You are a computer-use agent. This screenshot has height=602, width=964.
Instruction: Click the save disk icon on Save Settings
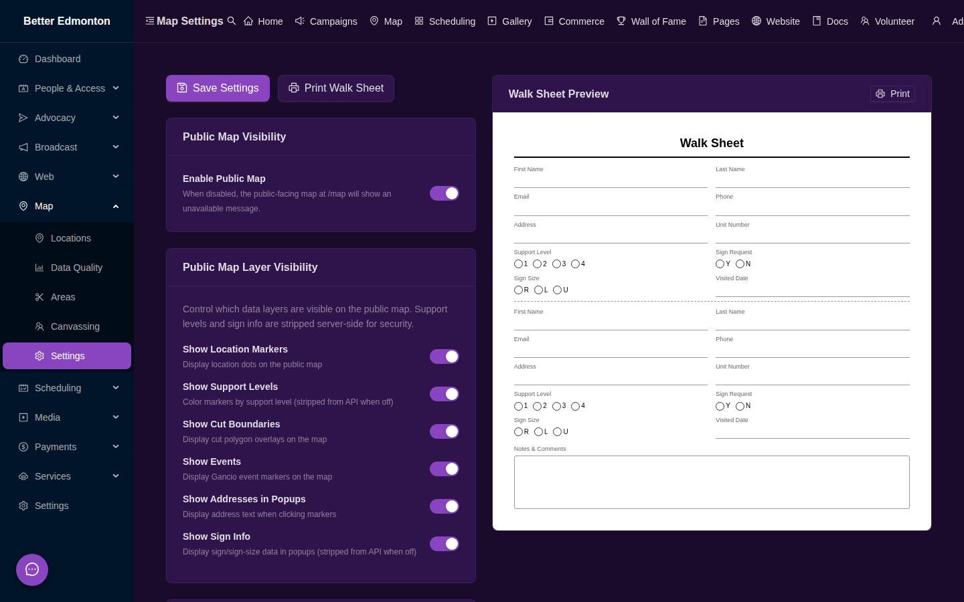coord(182,88)
